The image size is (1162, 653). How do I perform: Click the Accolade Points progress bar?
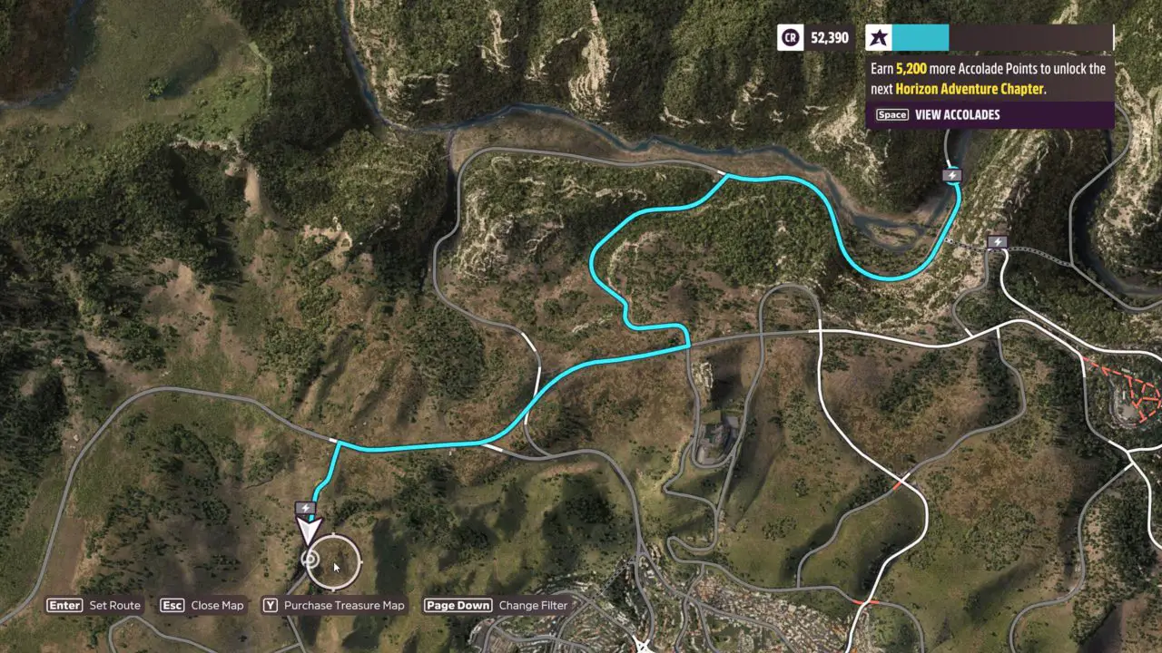[x=1002, y=38]
